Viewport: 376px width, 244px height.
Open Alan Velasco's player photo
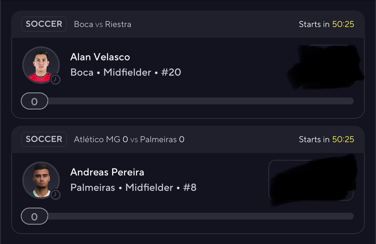click(41, 65)
